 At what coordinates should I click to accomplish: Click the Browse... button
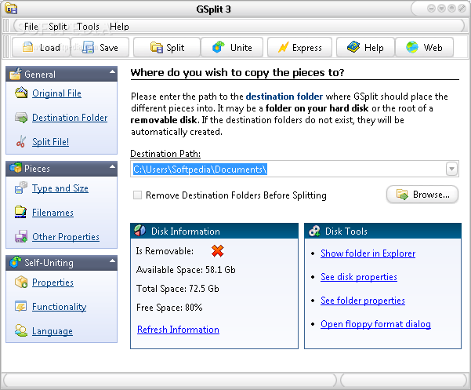pos(422,195)
